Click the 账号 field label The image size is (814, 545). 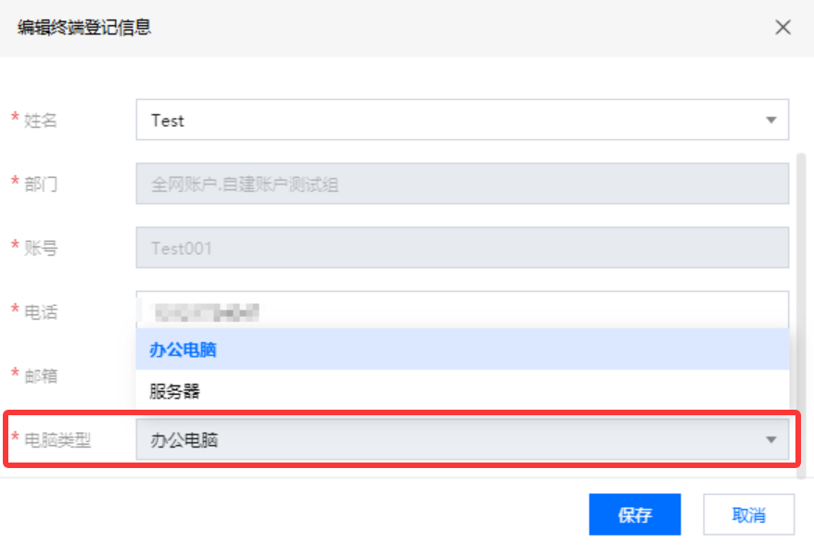(x=41, y=248)
